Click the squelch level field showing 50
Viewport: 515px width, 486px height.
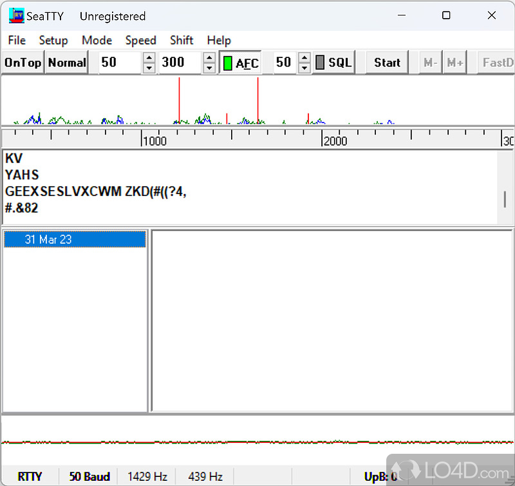click(286, 63)
